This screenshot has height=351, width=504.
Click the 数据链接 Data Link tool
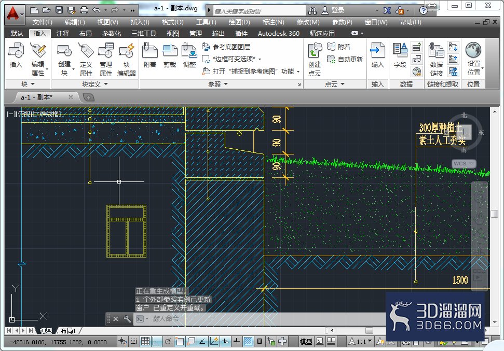tap(437, 60)
